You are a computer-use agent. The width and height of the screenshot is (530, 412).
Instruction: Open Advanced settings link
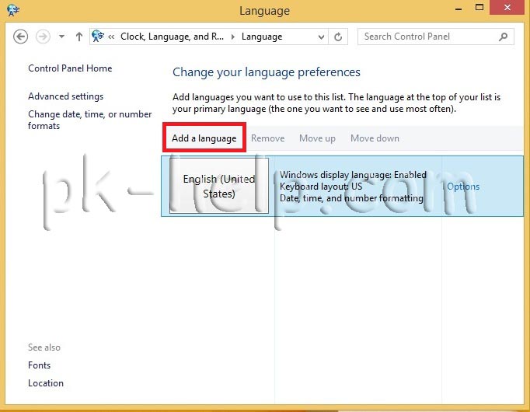pos(65,96)
